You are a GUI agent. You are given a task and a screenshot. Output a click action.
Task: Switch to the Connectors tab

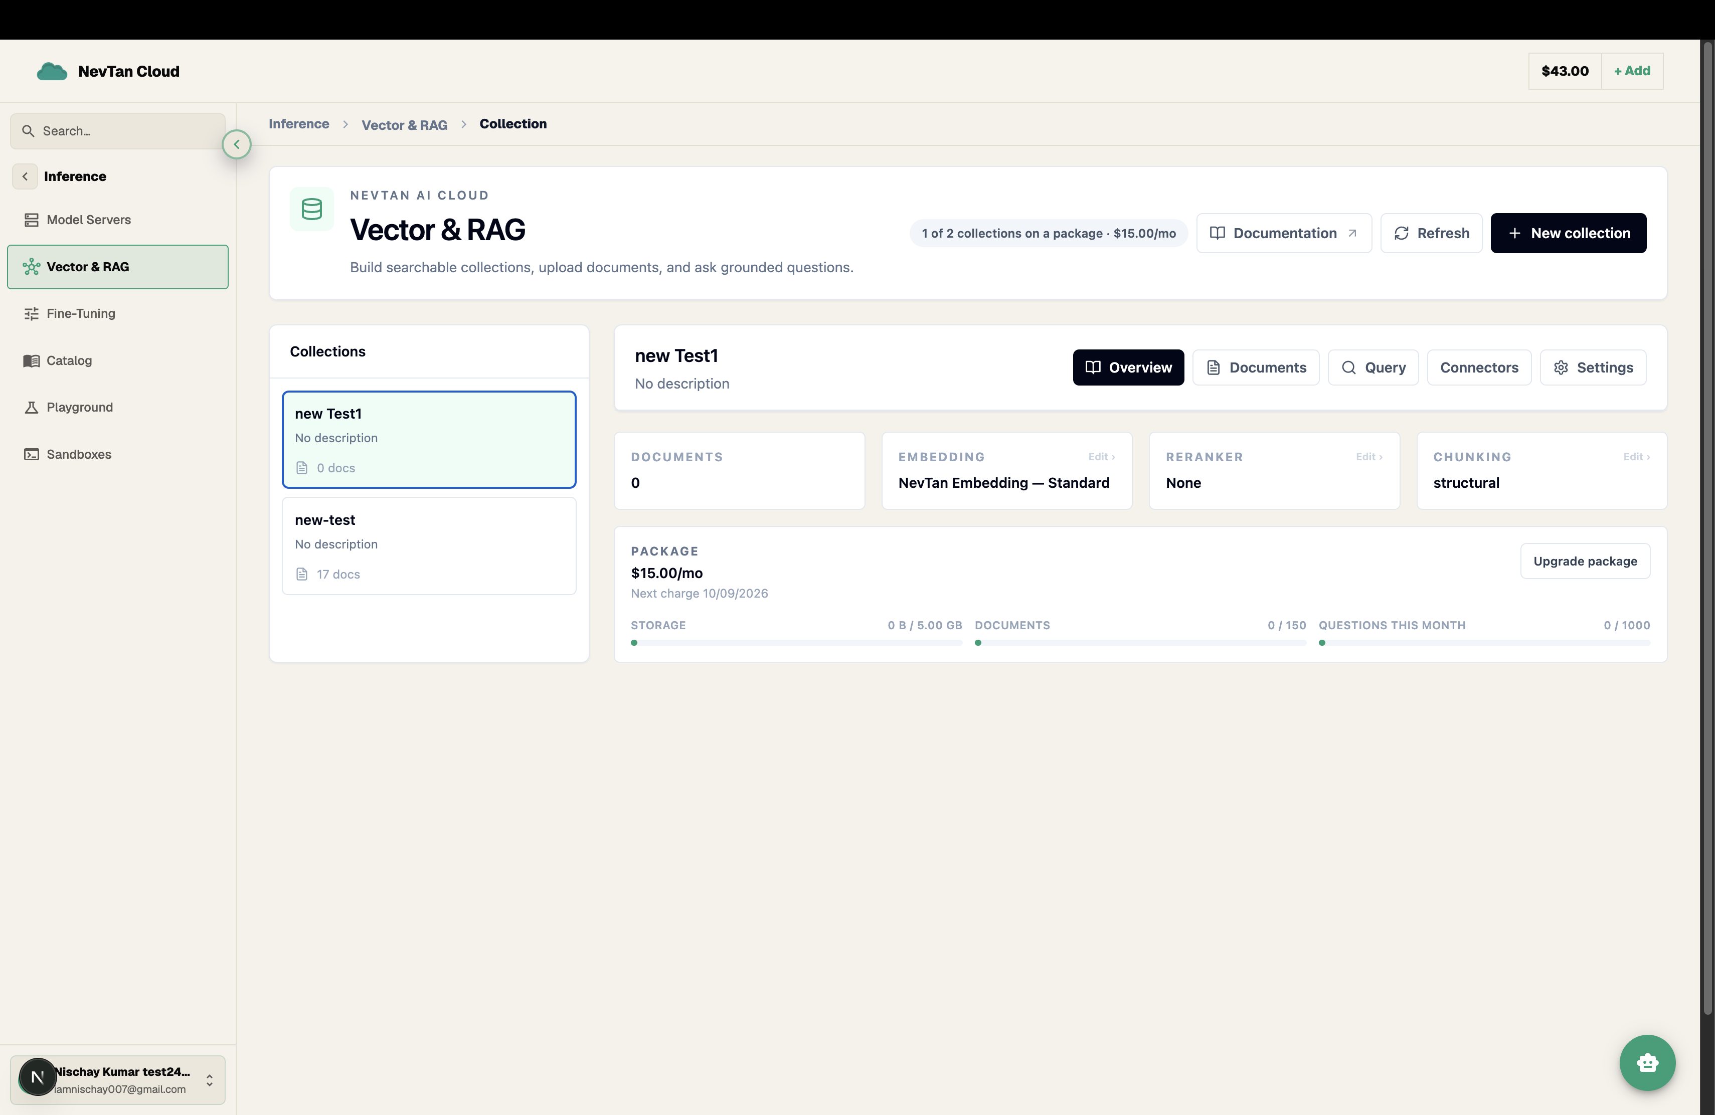coord(1479,367)
